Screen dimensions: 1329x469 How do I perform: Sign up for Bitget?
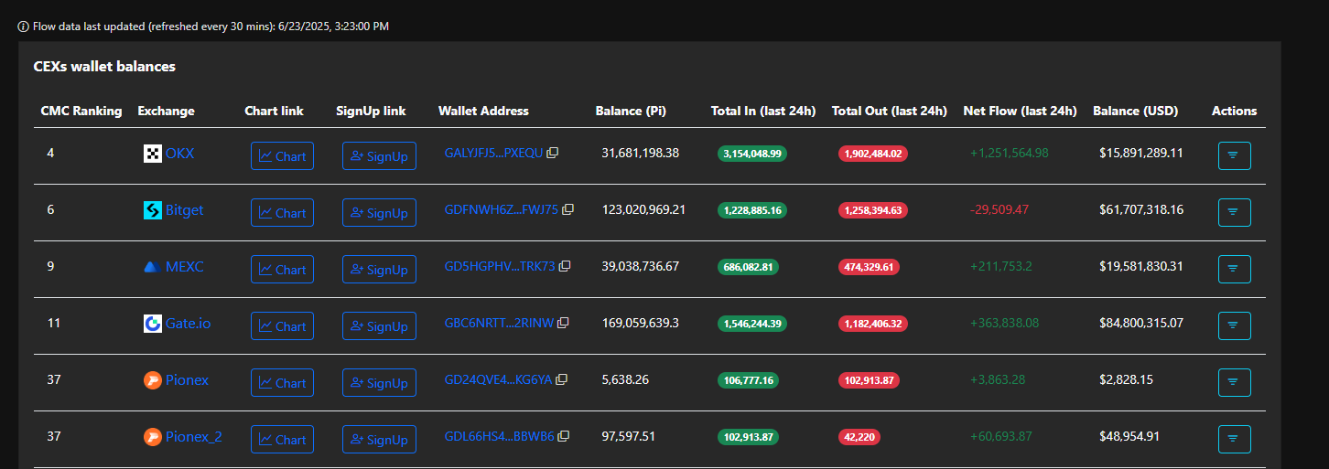tap(379, 212)
